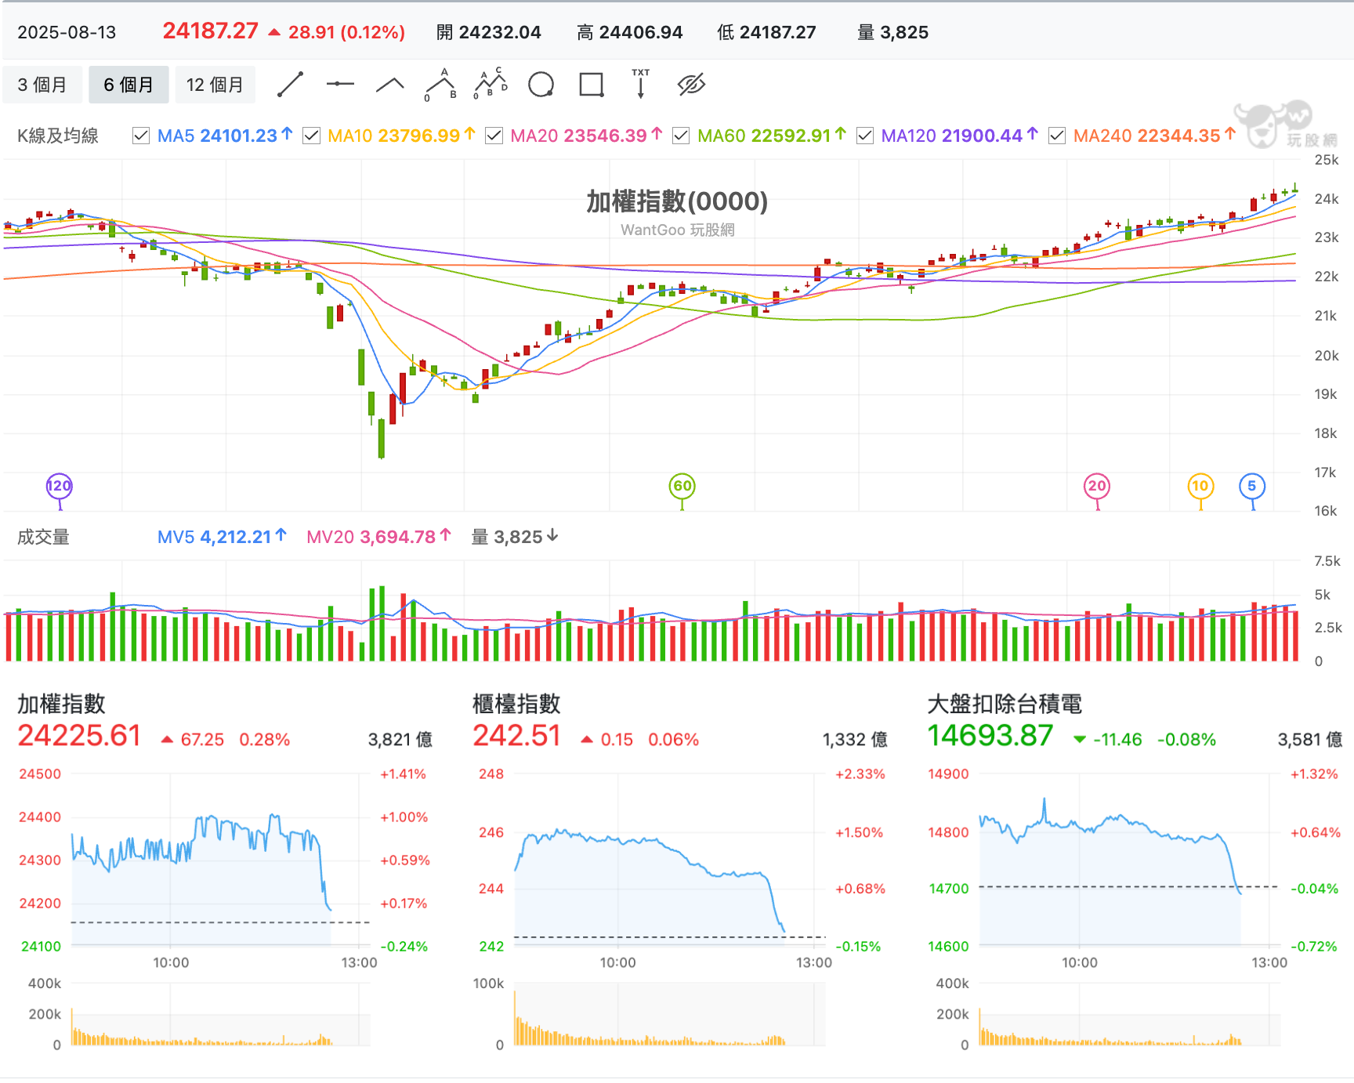Pick the ABCD pattern drawing tool
The height and width of the screenshot is (1083, 1354).
coord(491,85)
